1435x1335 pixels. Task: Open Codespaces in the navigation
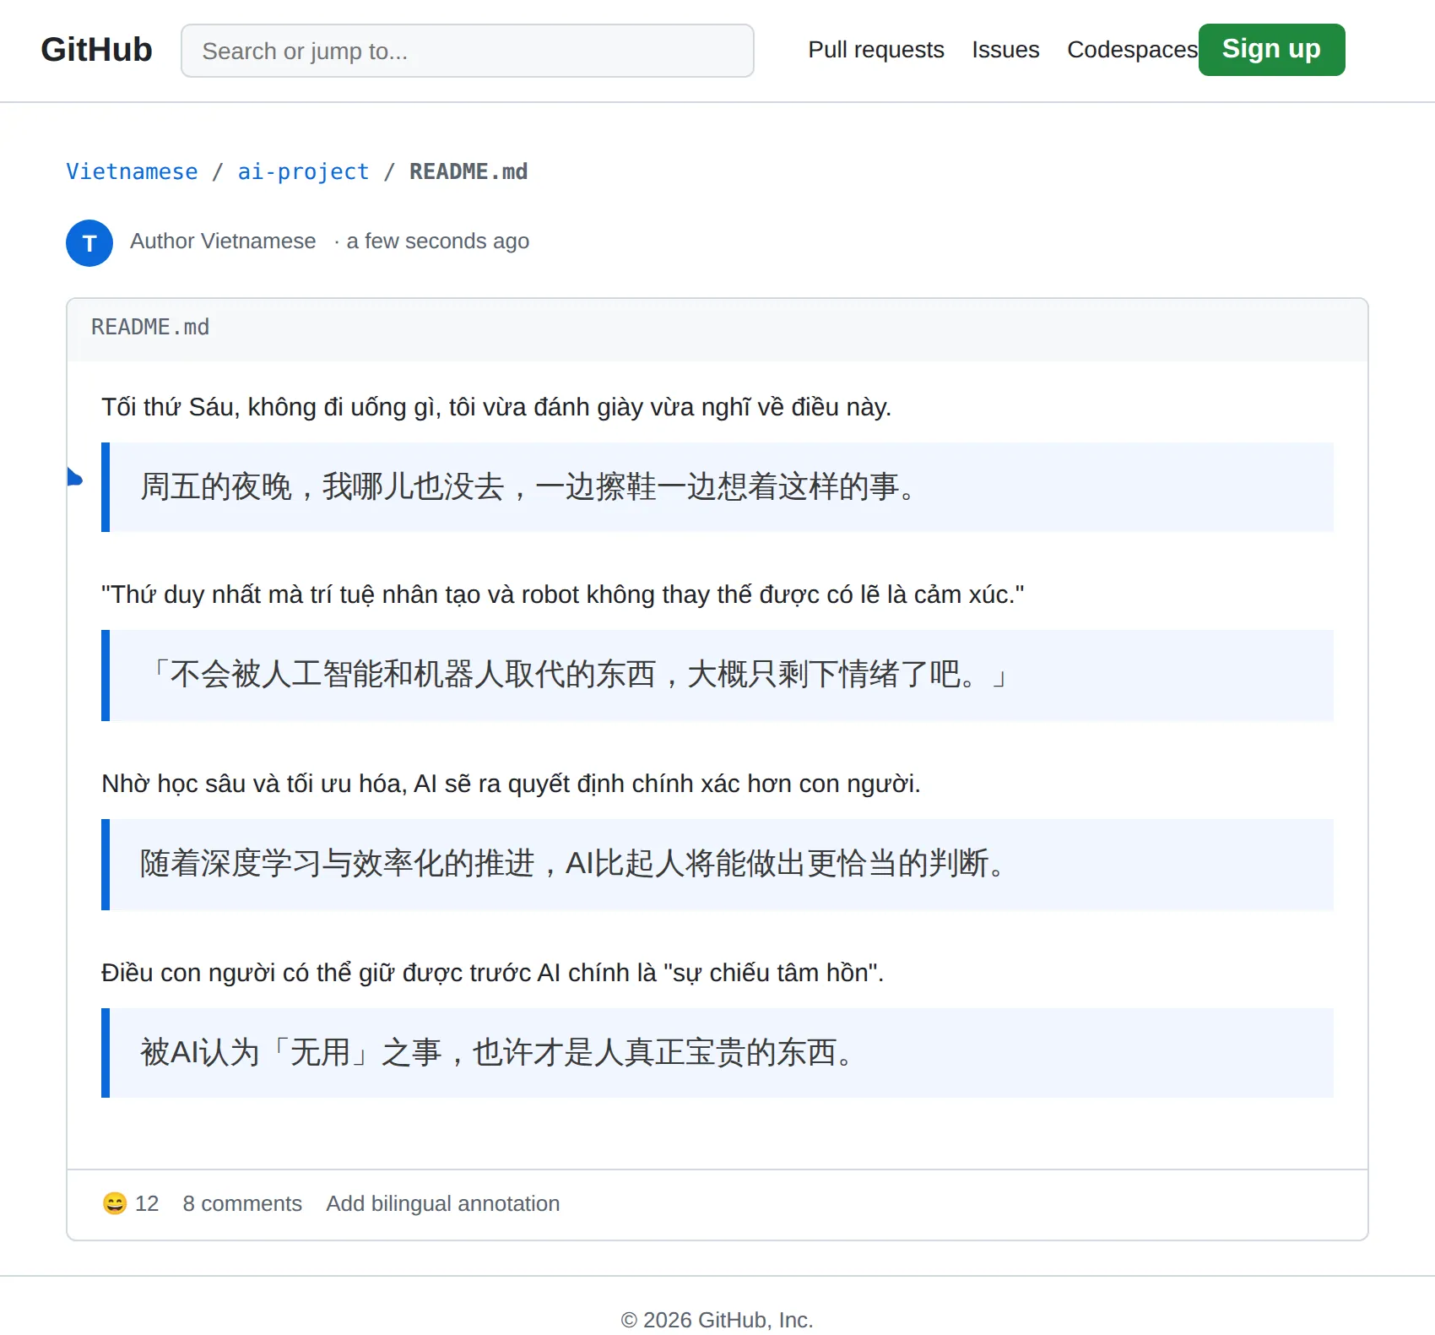click(1132, 50)
